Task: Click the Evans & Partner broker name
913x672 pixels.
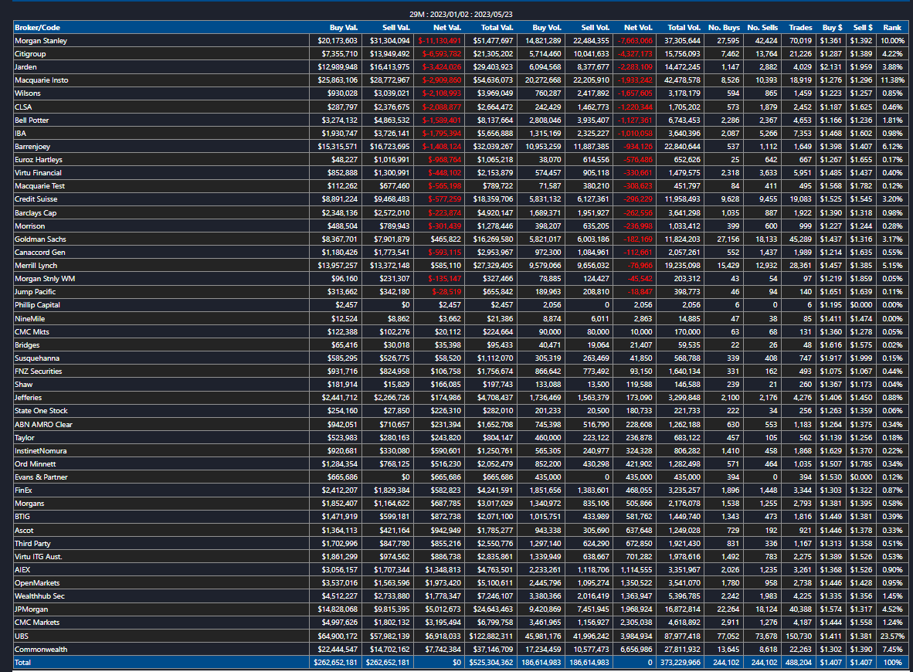Action: tap(41, 477)
